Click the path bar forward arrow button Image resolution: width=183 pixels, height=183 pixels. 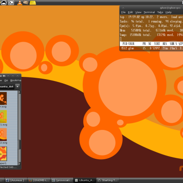point(17,86)
